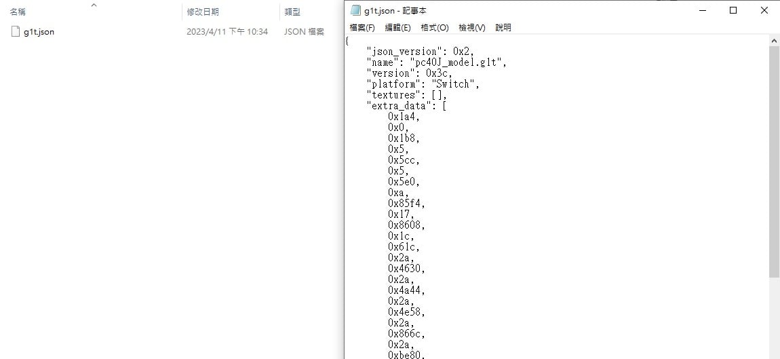Screen dimensions: 780x359
Task: Click the value 0x4e58
Action: point(407,311)
